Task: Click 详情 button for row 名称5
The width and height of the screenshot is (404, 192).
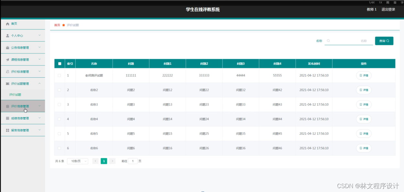Action: pos(364,134)
